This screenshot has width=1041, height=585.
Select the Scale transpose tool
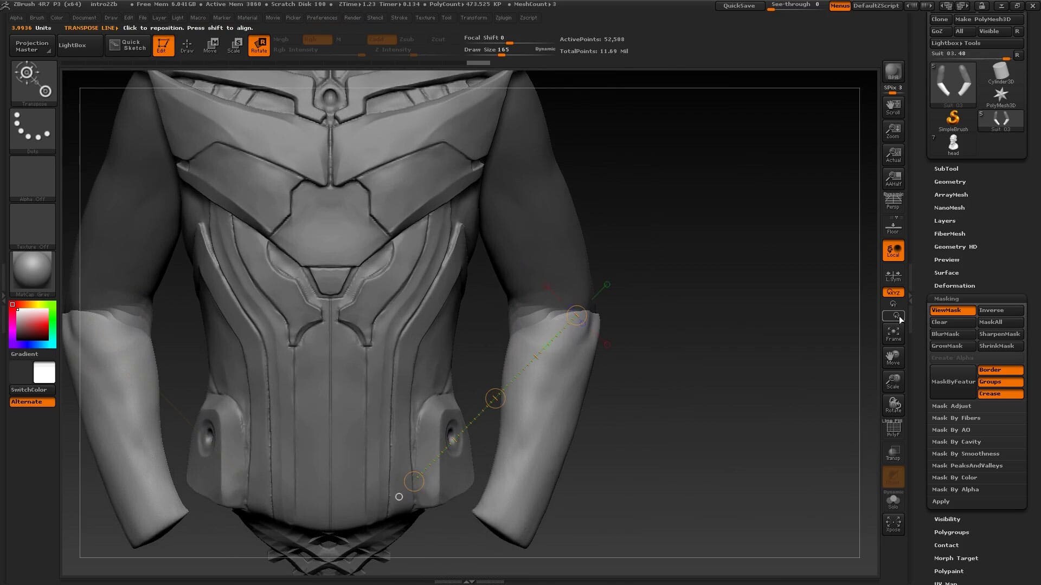[x=234, y=45]
